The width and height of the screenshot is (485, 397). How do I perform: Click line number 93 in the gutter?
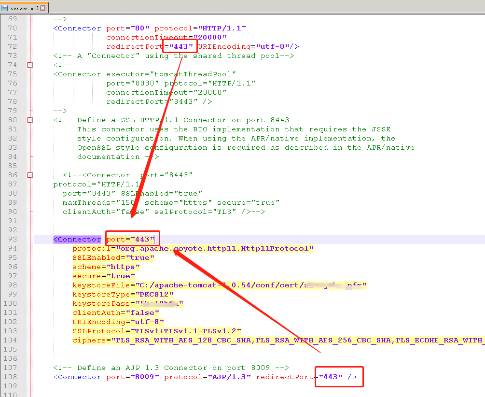pyautogui.click(x=13, y=239)
